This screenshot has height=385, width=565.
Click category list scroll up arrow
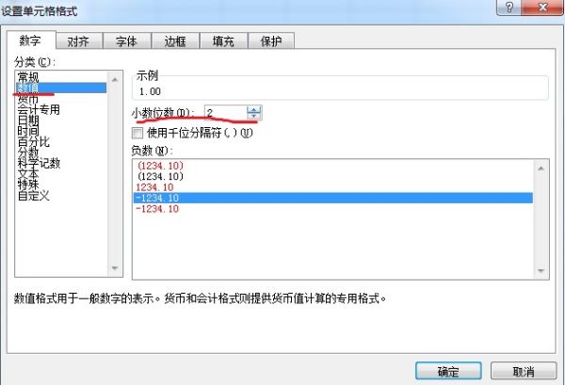click(115, 80)
